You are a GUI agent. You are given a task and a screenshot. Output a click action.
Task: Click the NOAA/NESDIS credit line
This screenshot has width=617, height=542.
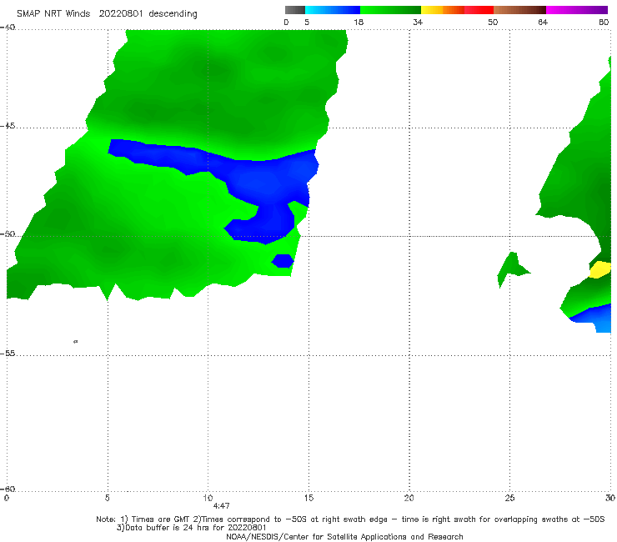pos(344,537)
